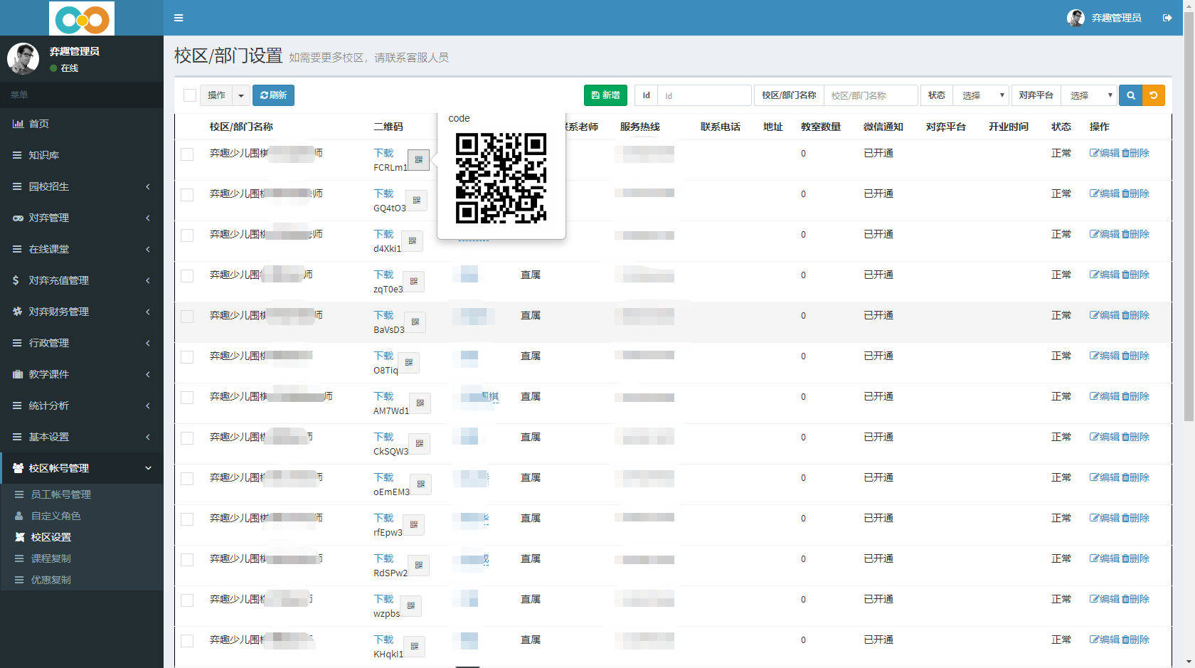This screenshot has width=1195, height=668.
Task: Expand the 对弈财务管理 sidebar menu
Action: click(82, 312)
